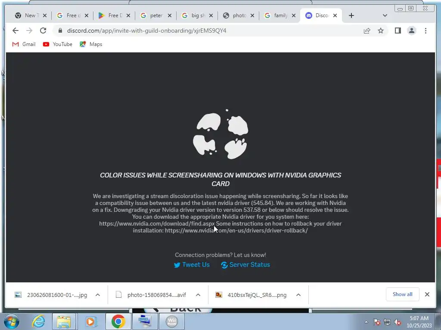Share this page using the share icon
This screenshot has width=441, height=330.
pyautogui.click(x=367, y=31)
